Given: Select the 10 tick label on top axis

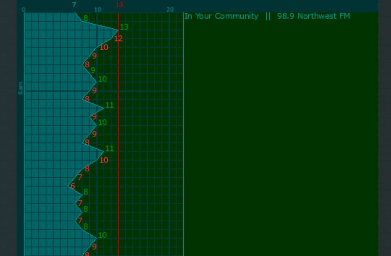Looking at the screenshot, I should pyautogui.click(x=98, y=10).
